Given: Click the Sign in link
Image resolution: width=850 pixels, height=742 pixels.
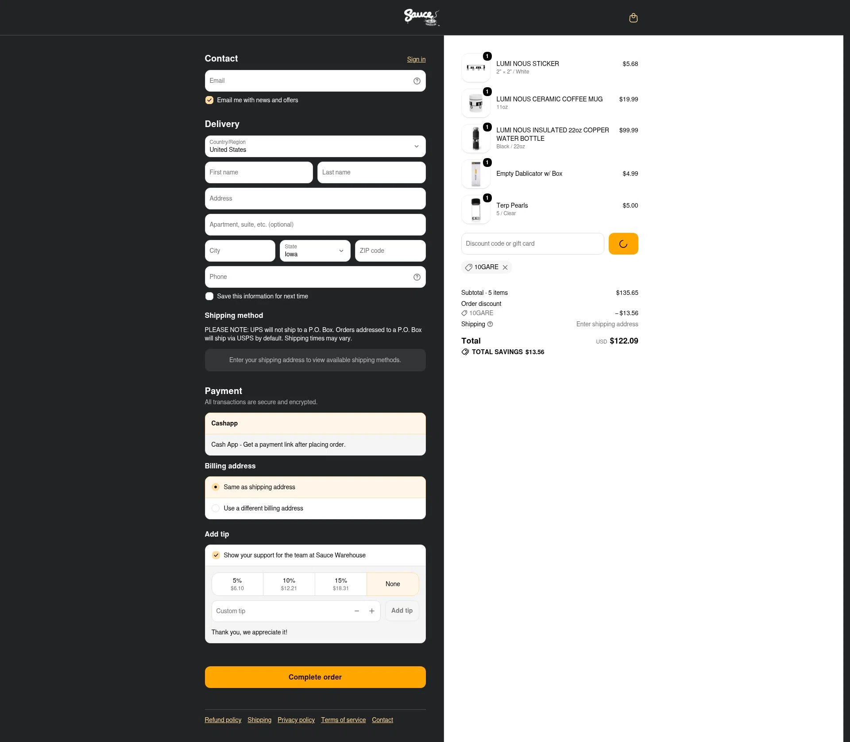Looking at the screenshot, I should click(x=416, y=59).
